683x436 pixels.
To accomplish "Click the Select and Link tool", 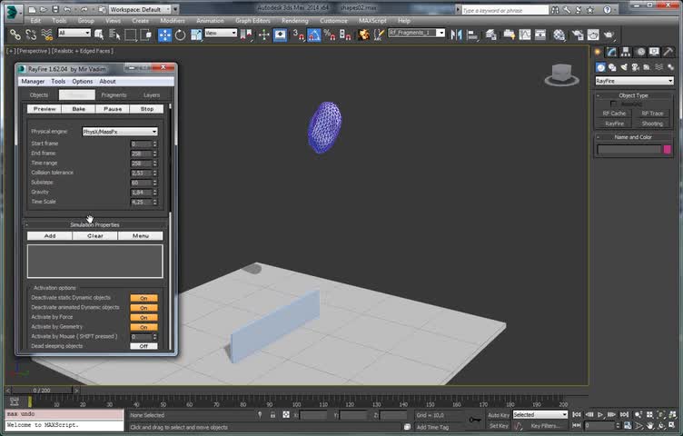I will (x=15, y=35).
